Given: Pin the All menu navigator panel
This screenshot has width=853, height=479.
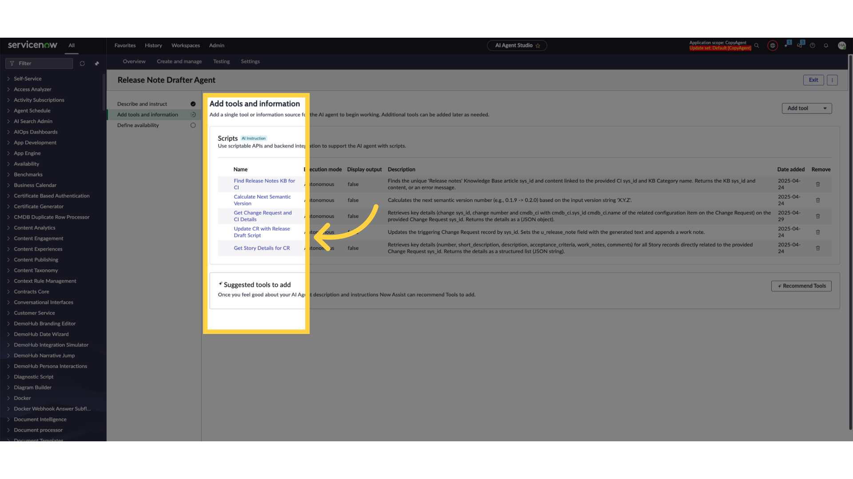Looking at the screenshot, I should (97, 63).
